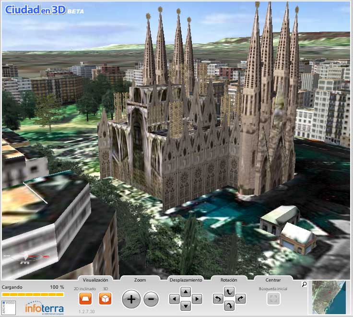Move view up with Desplazamiento arrow

(x=186, y=292)
